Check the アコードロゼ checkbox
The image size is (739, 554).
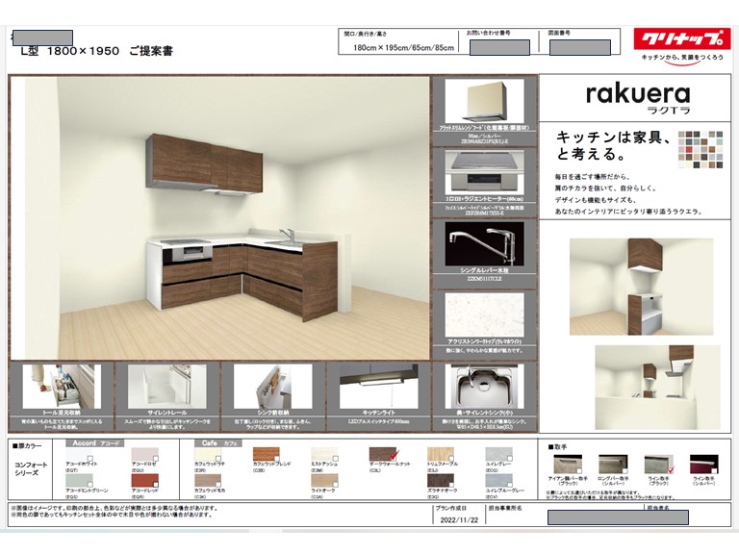(156, 458)
